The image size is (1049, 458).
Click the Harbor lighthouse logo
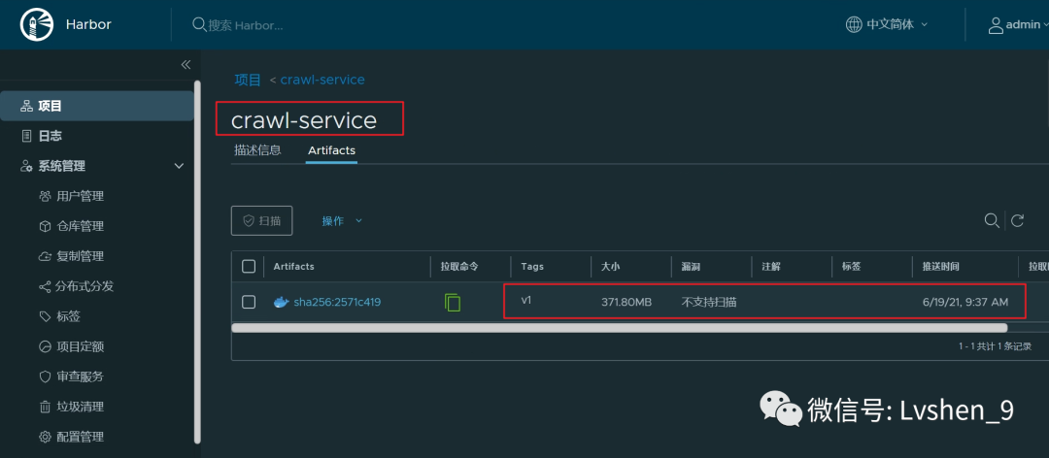[x=37, y=24]
